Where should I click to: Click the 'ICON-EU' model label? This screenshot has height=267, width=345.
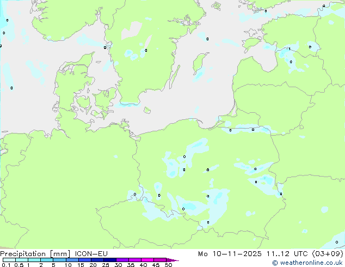(x=91, y=254)
